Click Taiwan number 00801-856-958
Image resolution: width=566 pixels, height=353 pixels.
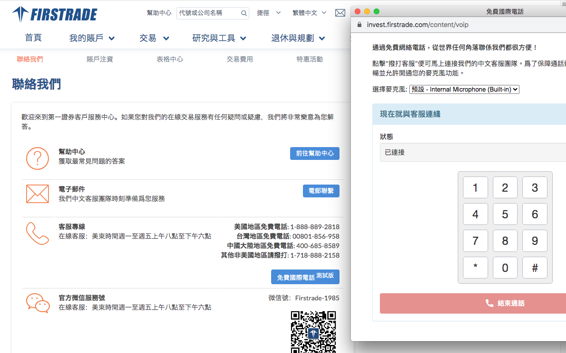316,236
